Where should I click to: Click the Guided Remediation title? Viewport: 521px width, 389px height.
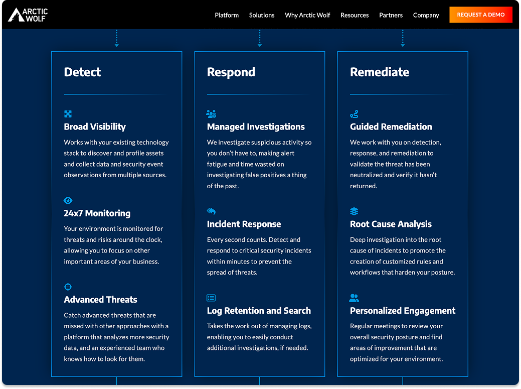click(391, 126)
